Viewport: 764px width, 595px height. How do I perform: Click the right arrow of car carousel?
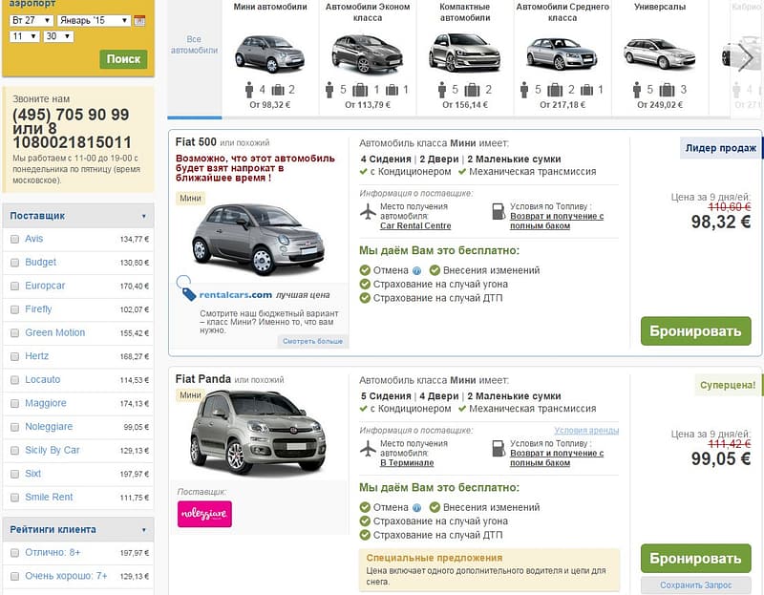(746, 58)
